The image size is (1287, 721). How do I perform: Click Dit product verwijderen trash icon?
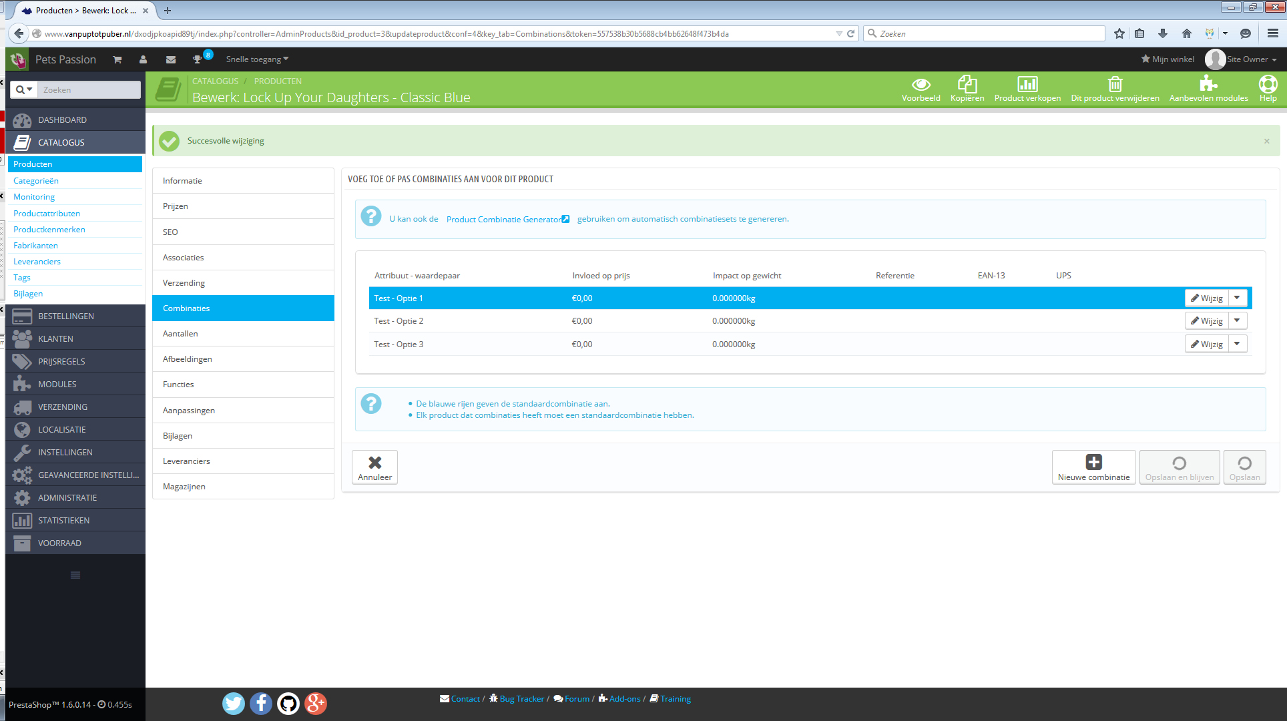[x=1115, y=85]
